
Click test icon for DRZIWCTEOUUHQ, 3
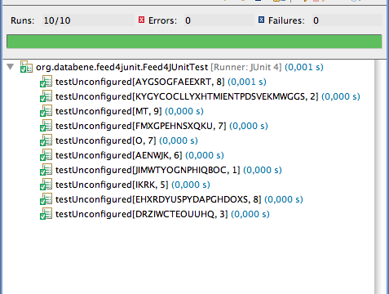[x=46, y=214]
